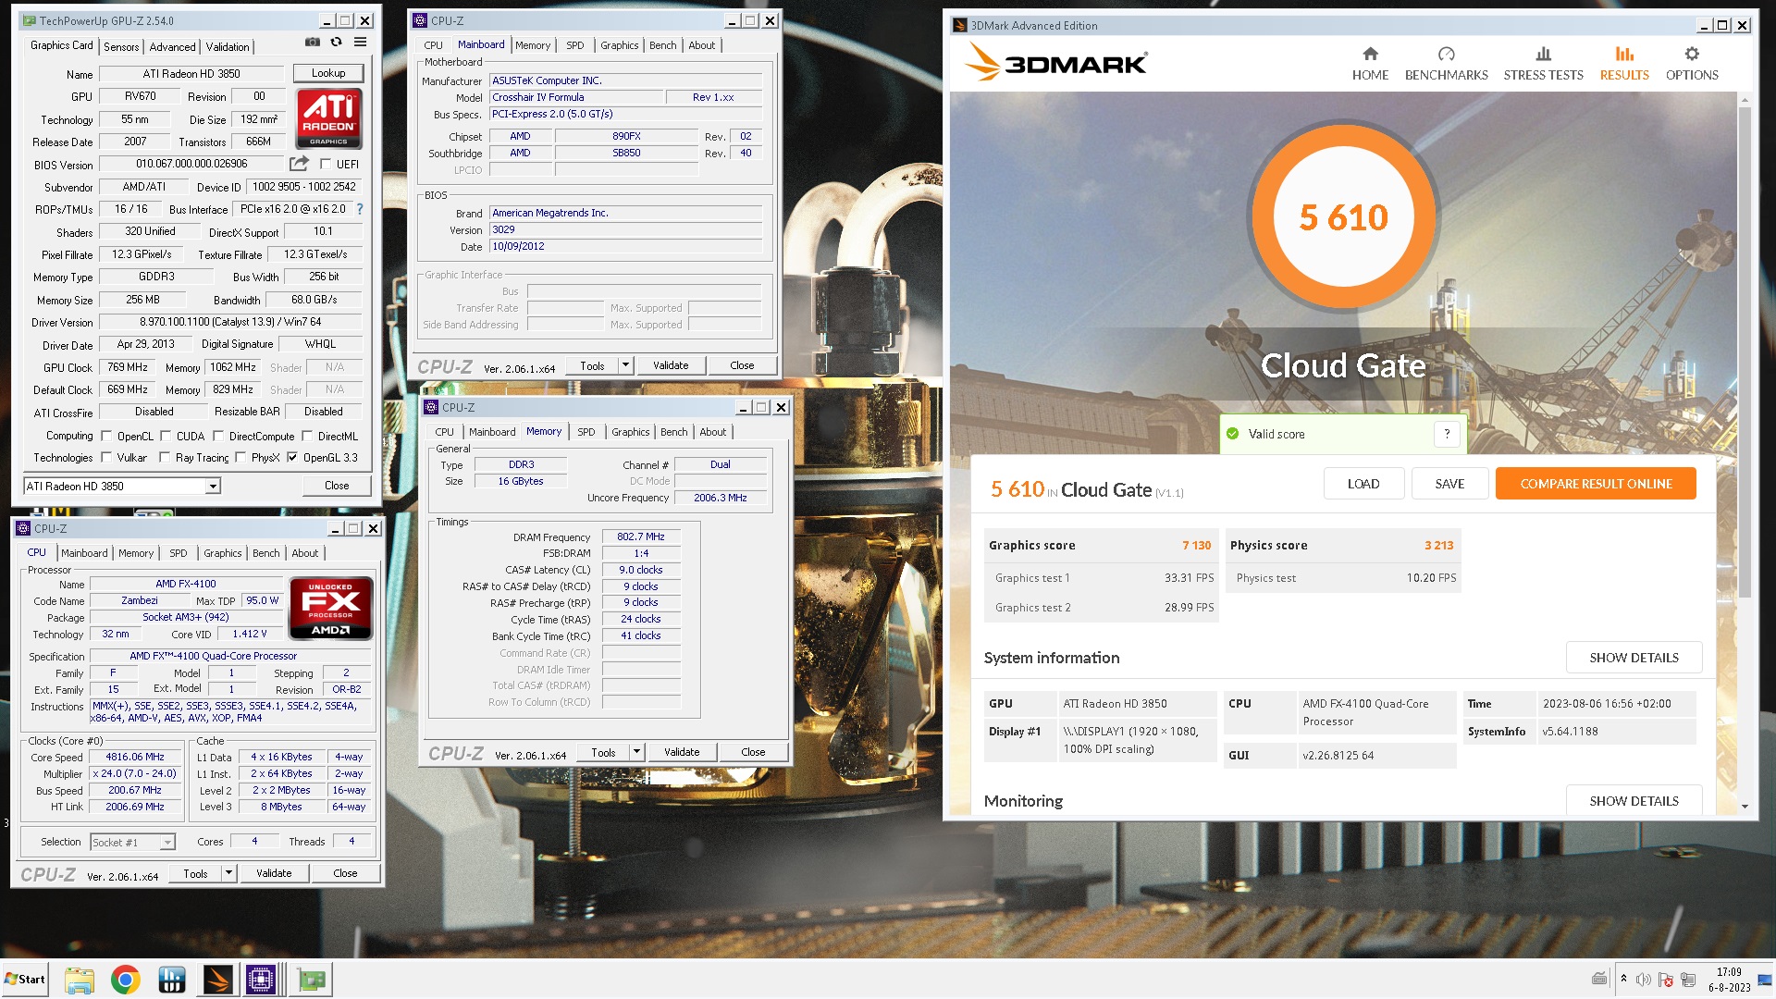This screenshot has width=1776, height=999.
Task: Click the orange 5 610 score circle
Action: 1343,216
